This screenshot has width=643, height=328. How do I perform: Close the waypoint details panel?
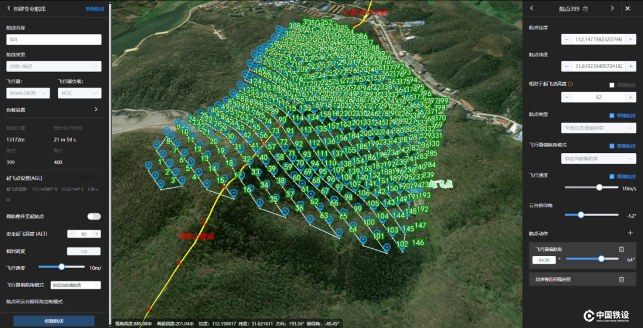click(628, 9)
